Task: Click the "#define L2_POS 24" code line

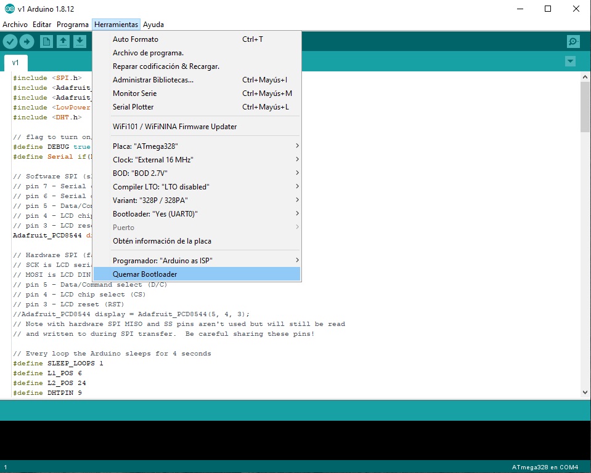Action: pos(49,383)
